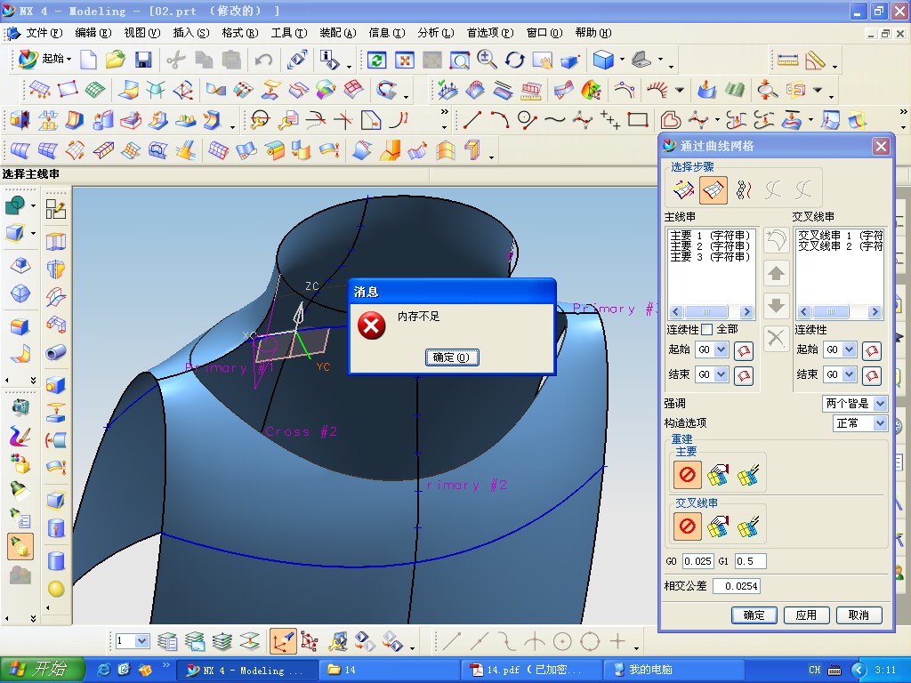The height and width of the screenshot is (683, 911).
Task: Select second rebuild option for 主要
Action: pos(719,475)
